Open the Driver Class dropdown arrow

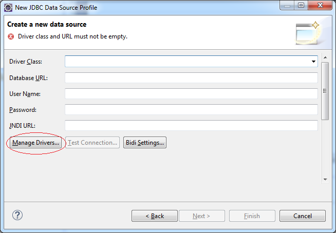click(x=313, y=62)
